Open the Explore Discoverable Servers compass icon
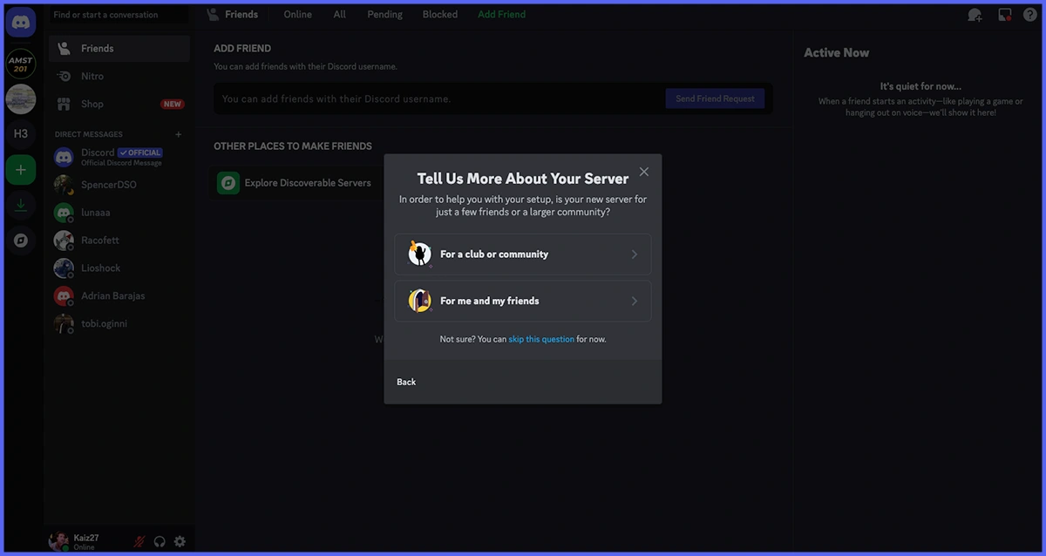1046x556 pixels. [x=21, y=241]
